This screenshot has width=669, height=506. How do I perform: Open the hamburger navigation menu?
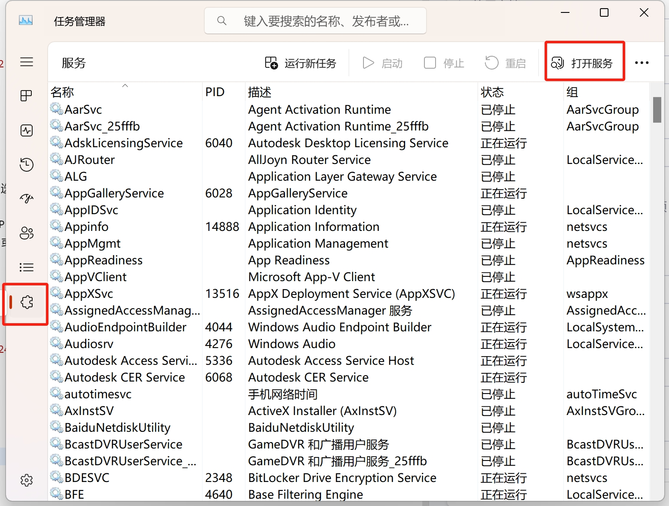(27, 62)
